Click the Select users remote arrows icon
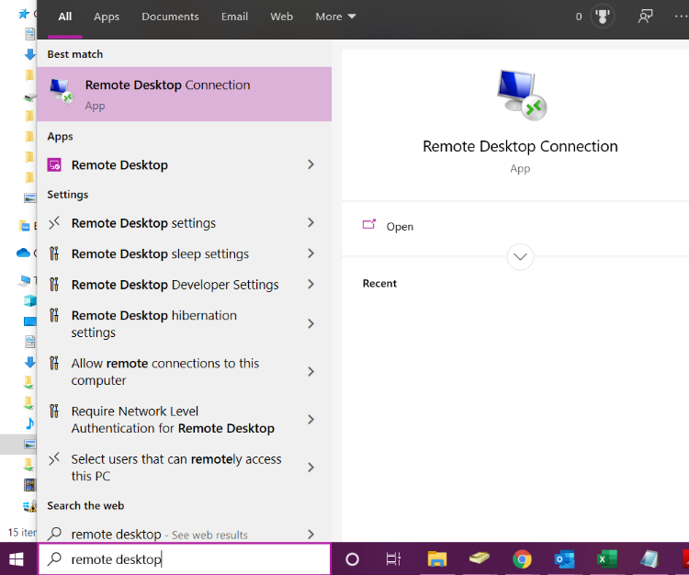 (x=54, y=459)
